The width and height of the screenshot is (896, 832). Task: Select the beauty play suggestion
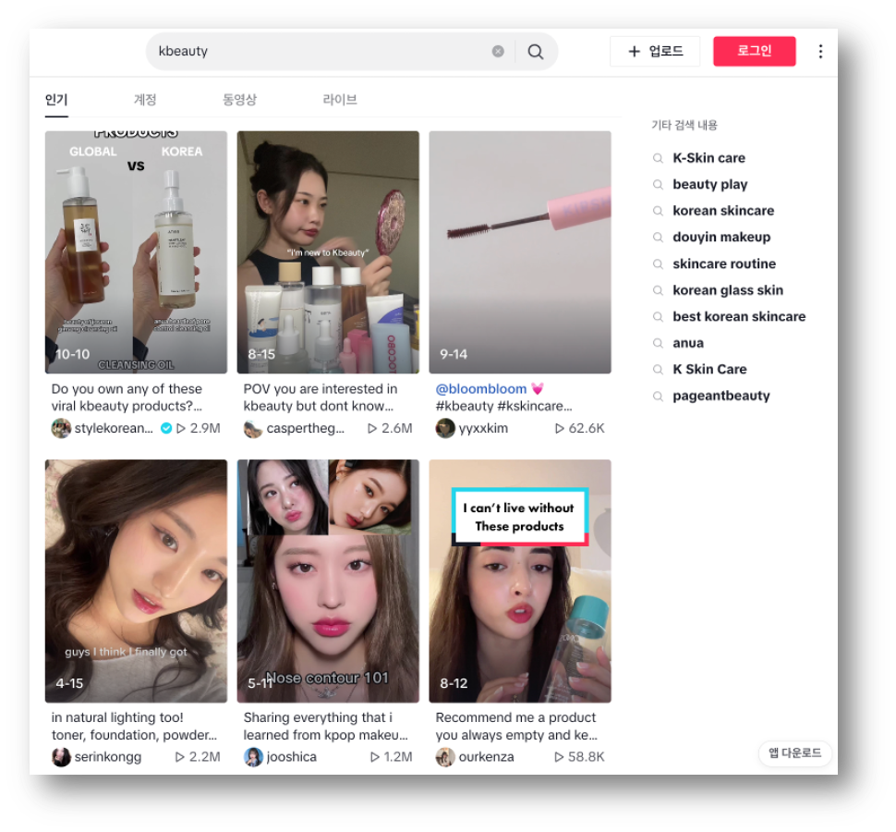(710, 184)
